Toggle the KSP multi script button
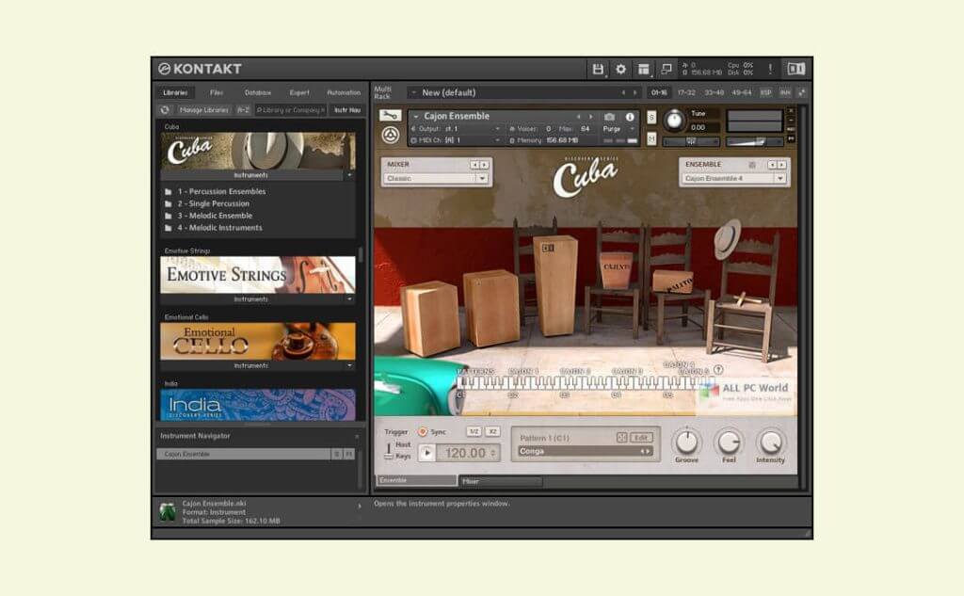The width and height of the screenshot is (964, 596). coord(765,93)
